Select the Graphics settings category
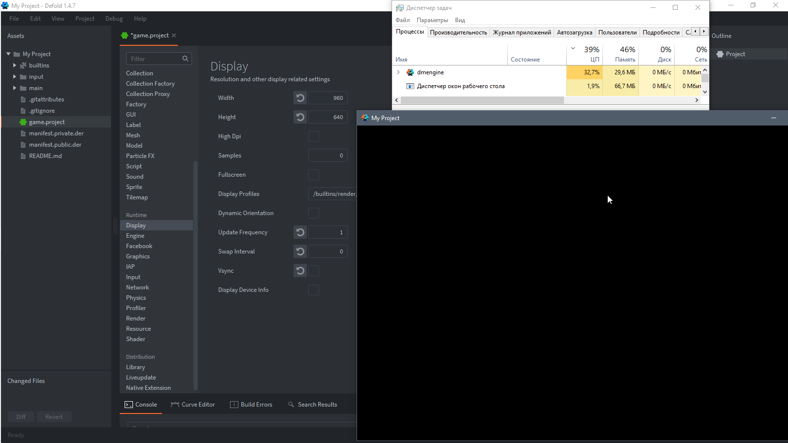 tap(157, 256)
